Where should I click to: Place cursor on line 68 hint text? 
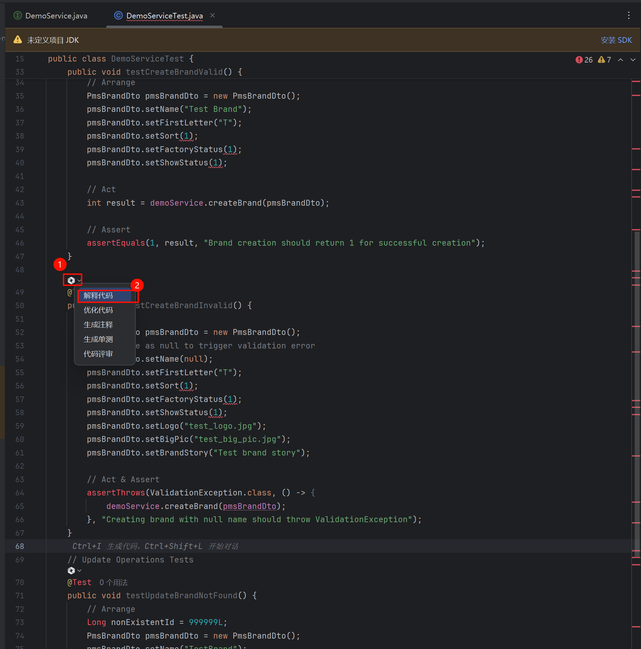tap(155, 546)
